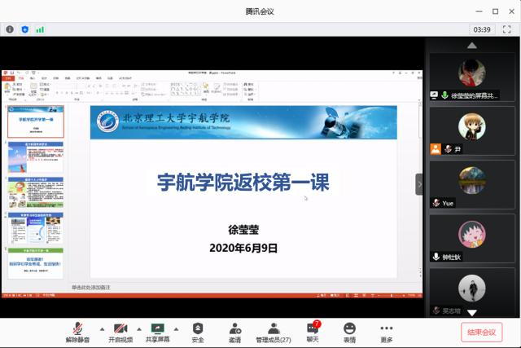Expand share options arrow beside 共享屏幕
This screenshot has height=348, width=521.
[178, 328]
